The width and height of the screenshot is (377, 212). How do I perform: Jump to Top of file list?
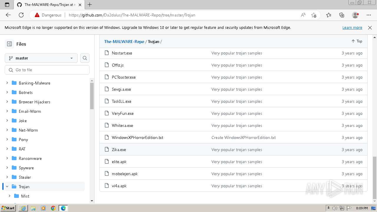(357, 41)
